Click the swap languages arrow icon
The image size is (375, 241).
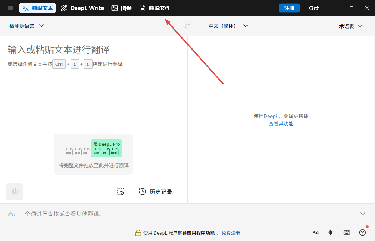tap(187, 25)
